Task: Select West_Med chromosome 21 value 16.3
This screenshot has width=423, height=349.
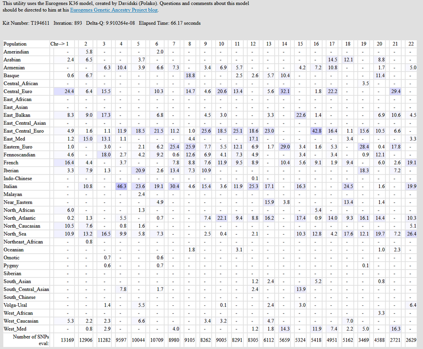Action: point(396,329)
